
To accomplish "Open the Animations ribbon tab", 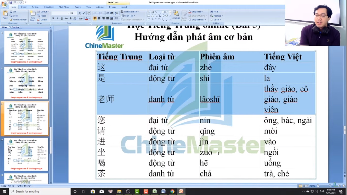I will (x=49, y=7).
